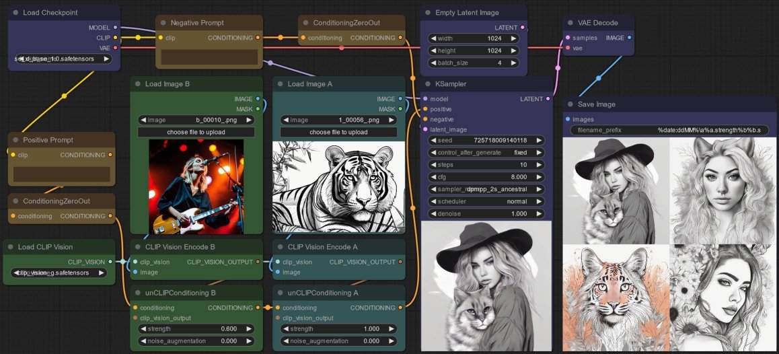
Task: Collapse the Load Image A node via title dot
Action: coord(281,84)
